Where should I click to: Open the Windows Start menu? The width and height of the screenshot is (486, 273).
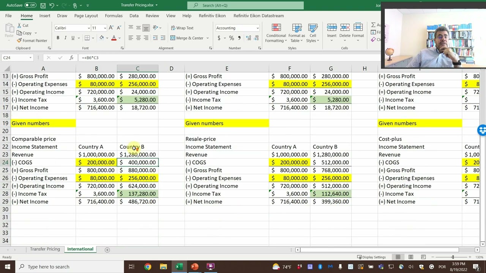(x=7, y=267)
